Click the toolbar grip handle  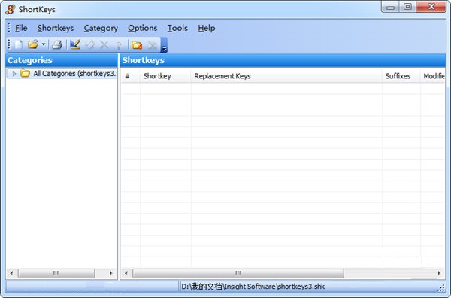point(9,44)
